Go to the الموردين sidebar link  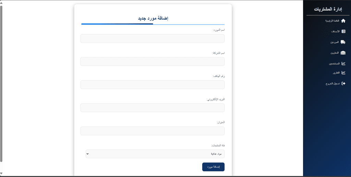[x=335, y=42]
